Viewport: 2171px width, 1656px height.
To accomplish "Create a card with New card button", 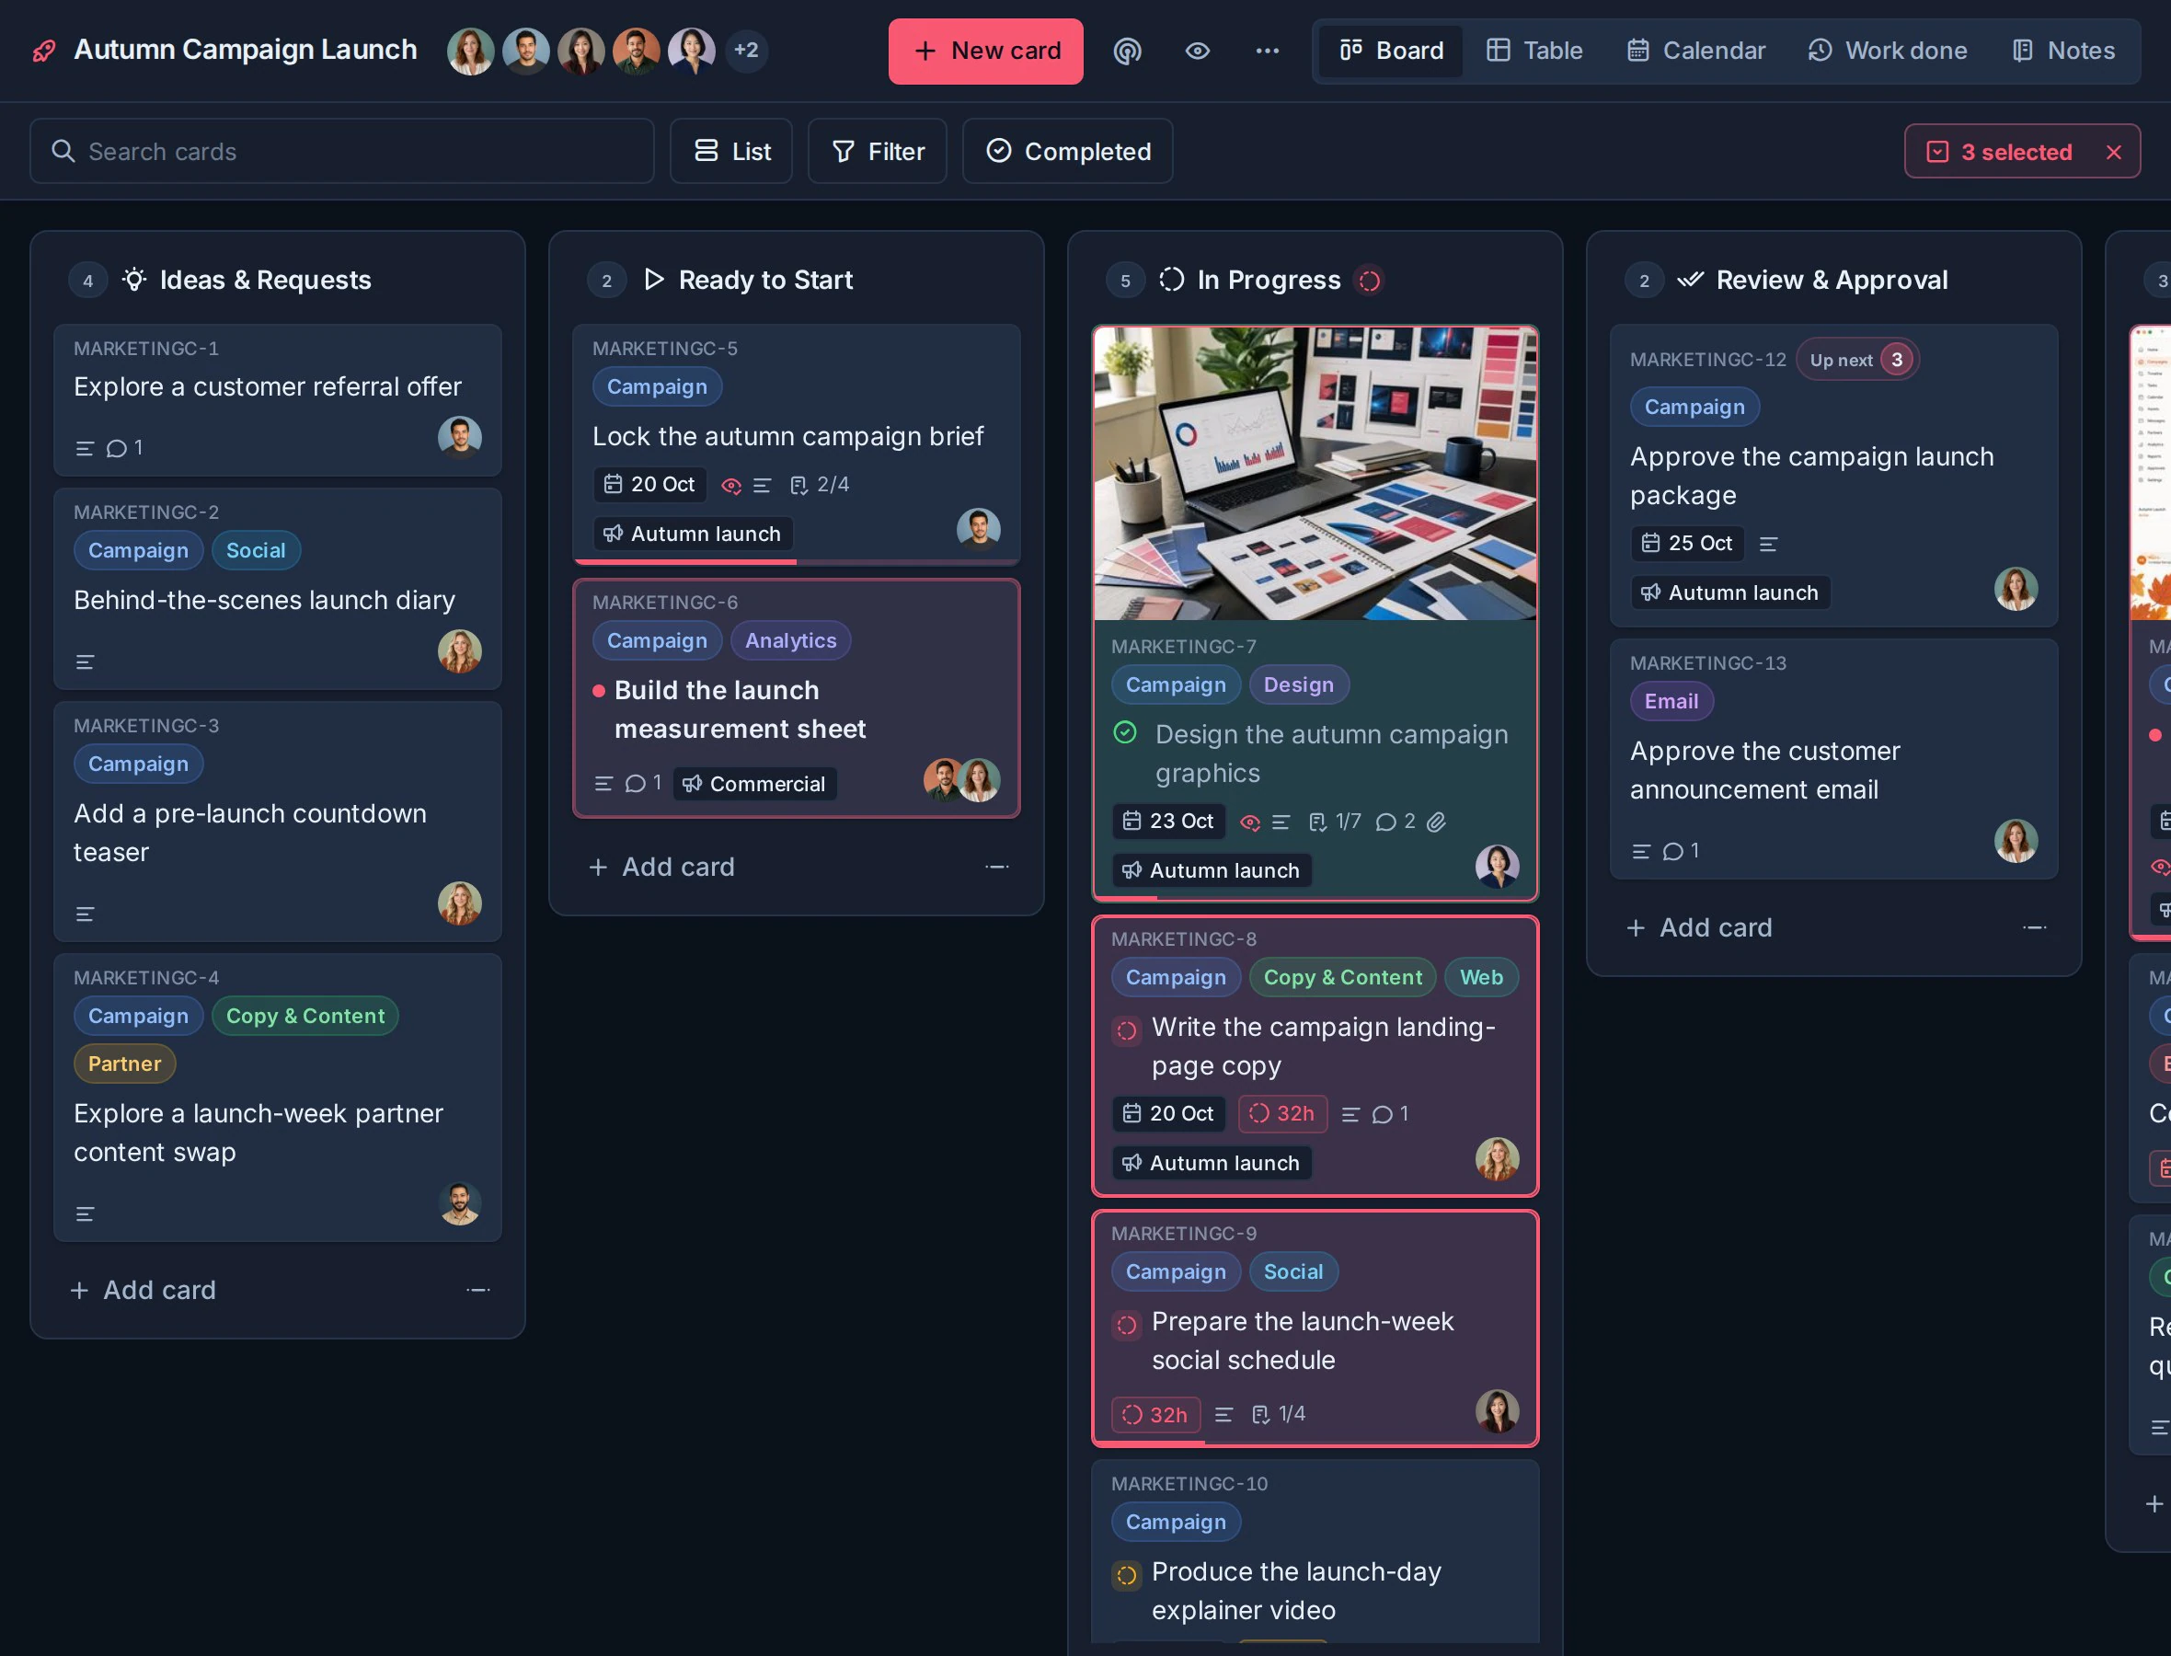I will [x=985, y=52].
